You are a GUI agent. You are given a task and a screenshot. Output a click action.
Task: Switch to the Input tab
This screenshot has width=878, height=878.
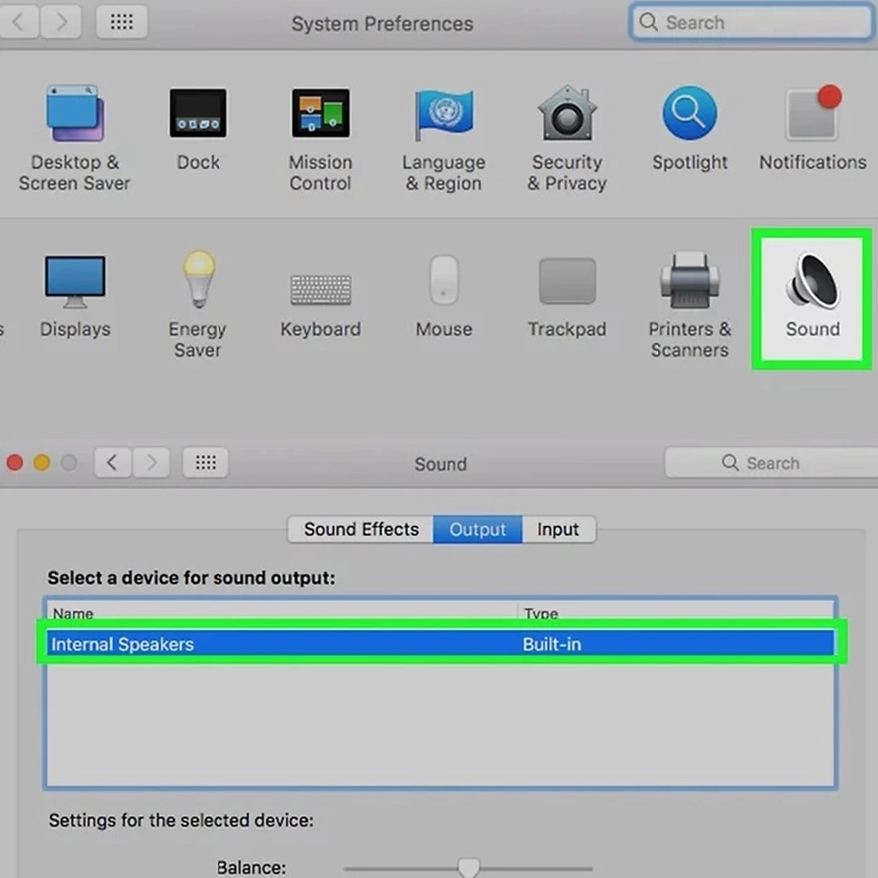pos(558,529)
